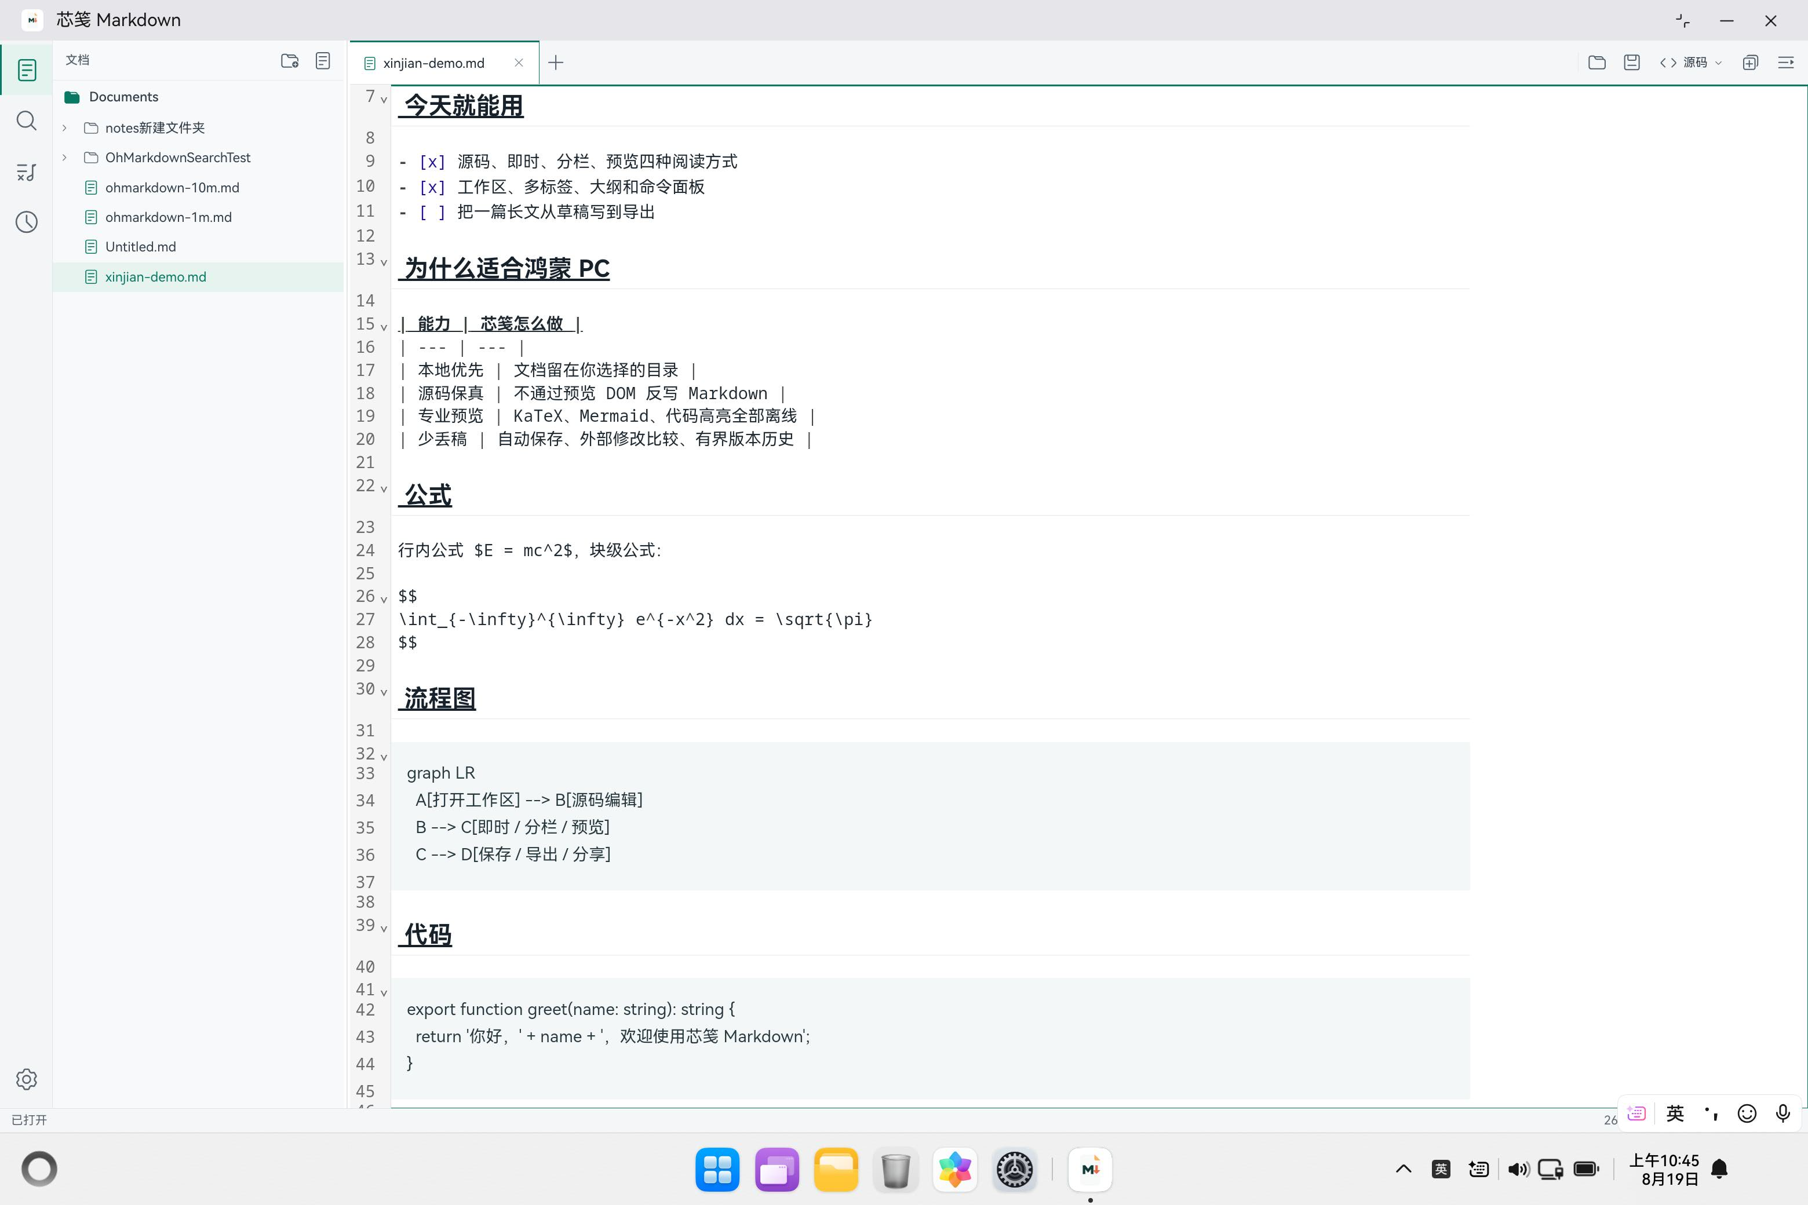Open the system Settings dock icon
The width and height of the screenshot is (1808, 1205).
pyautogui.click(x=1015, y=1170)
